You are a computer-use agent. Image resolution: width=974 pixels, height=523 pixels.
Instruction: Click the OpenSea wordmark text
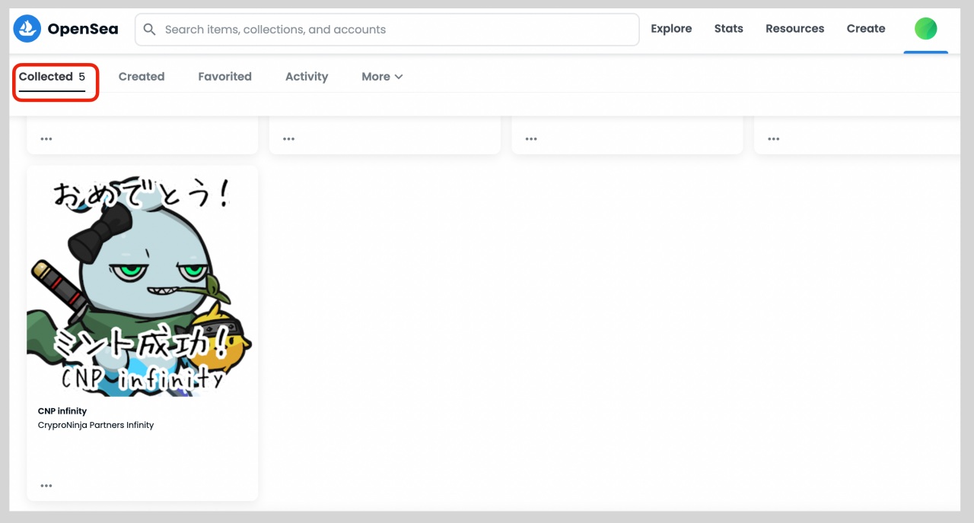(x=83, y=29)
